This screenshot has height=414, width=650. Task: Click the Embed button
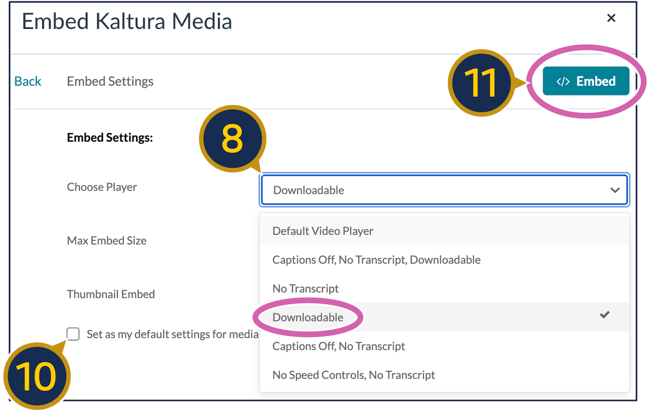[586, 81]
